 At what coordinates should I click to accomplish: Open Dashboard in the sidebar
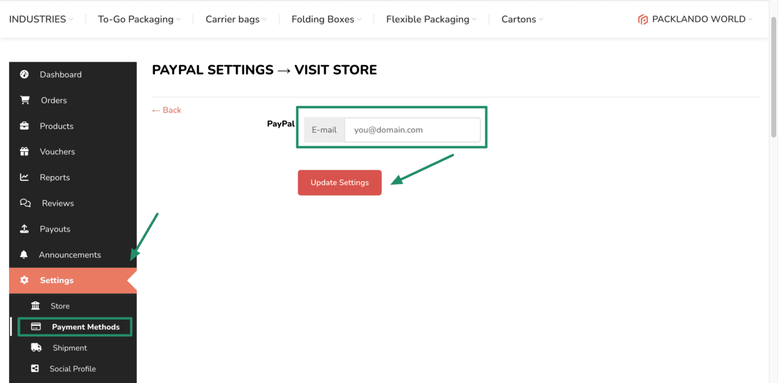(73, 75)
